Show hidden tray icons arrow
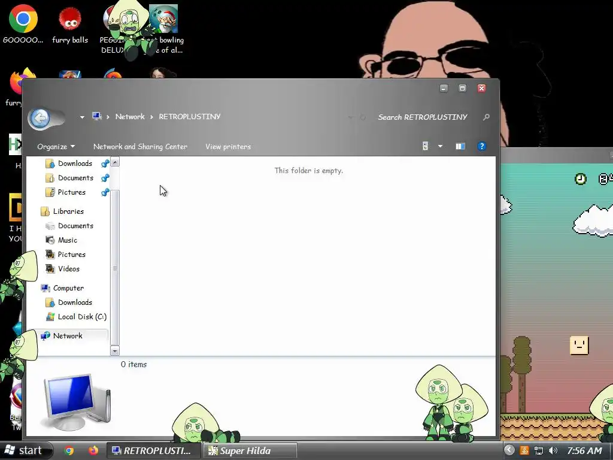The height and width of the screenshot is (460, 613). pos(509,450)
